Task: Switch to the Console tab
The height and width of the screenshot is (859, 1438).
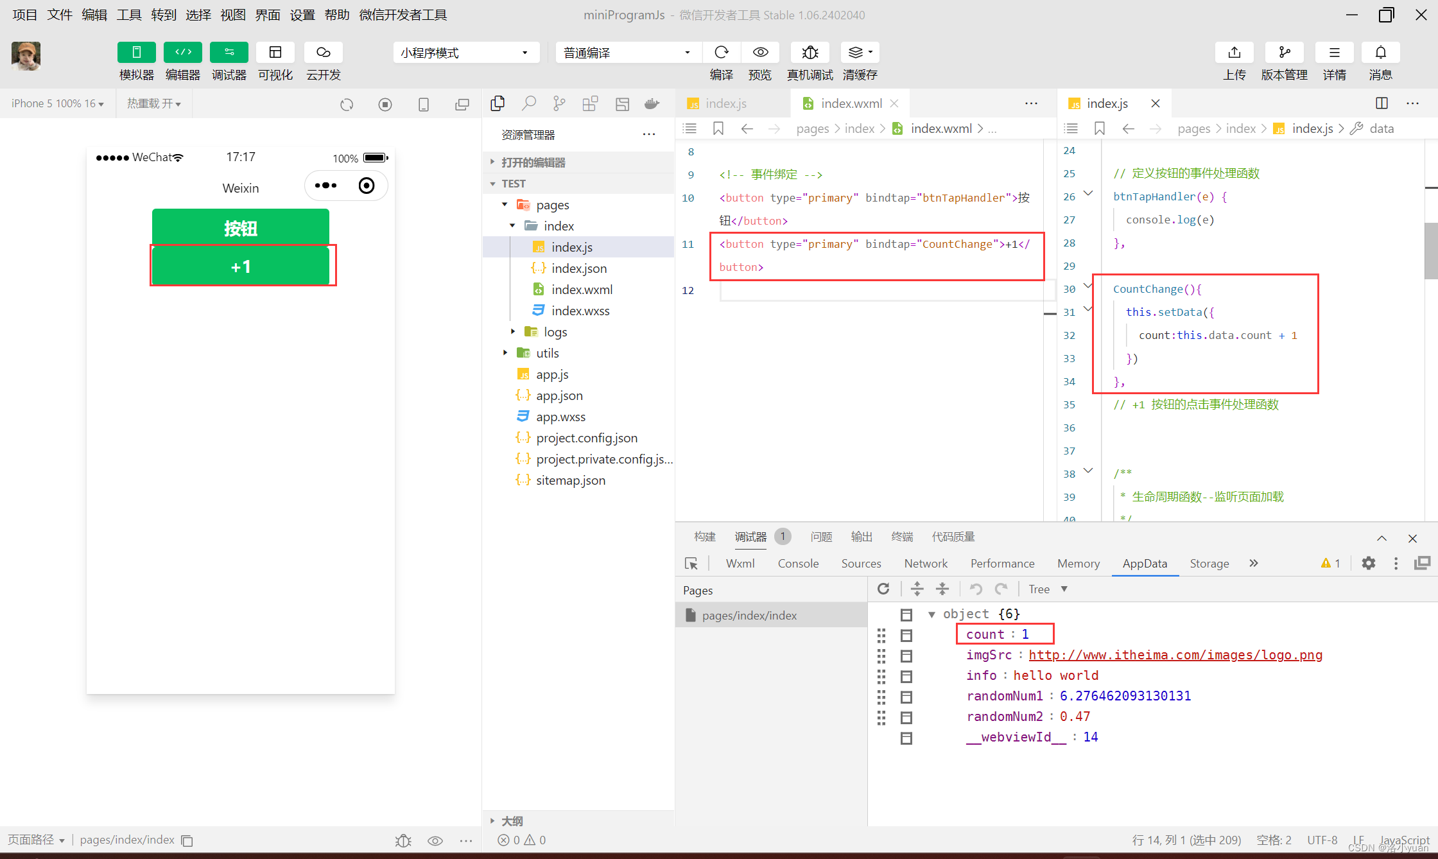Action: 798,563
